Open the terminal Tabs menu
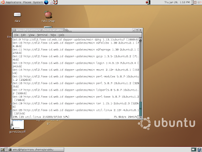Screen dimensions: 202x152 (53, 35)
